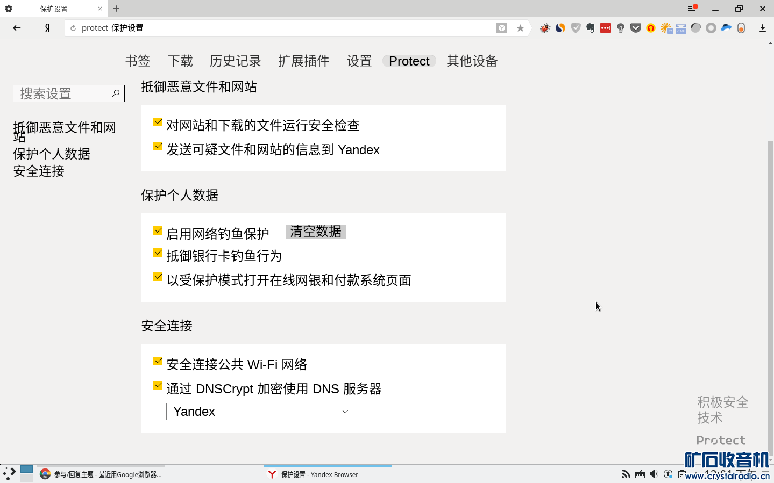Click the Protect shield icon in address bar
Viewport: 774px width, 483px height.
tap(502, 28)
